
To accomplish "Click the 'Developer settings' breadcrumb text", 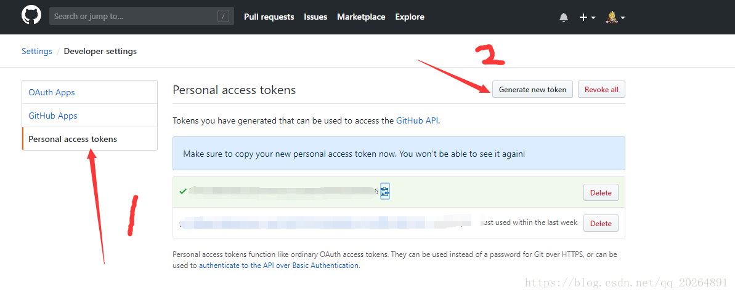I will [x=100, y=51].
